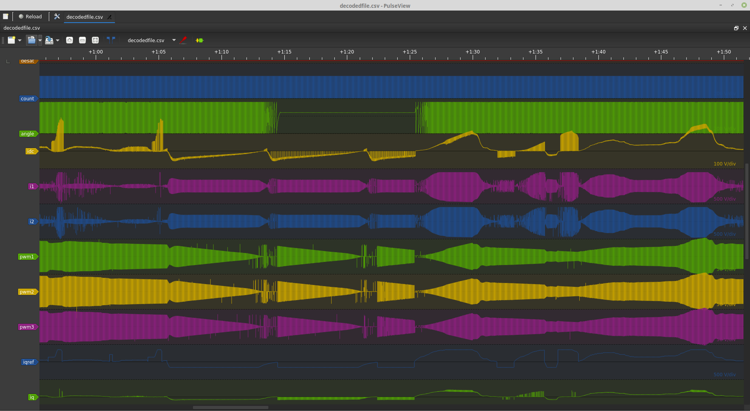750x411 pixels.
Task: Click the iqref signal label
Action: coord(29,362)
